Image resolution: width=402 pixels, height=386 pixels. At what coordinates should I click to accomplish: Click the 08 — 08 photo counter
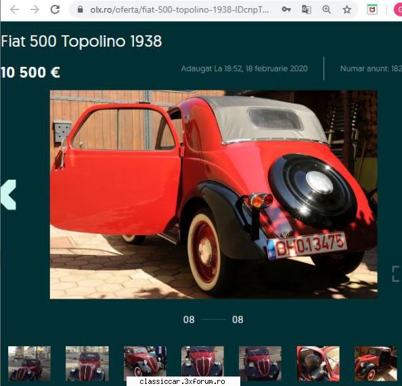pos(213,320)
